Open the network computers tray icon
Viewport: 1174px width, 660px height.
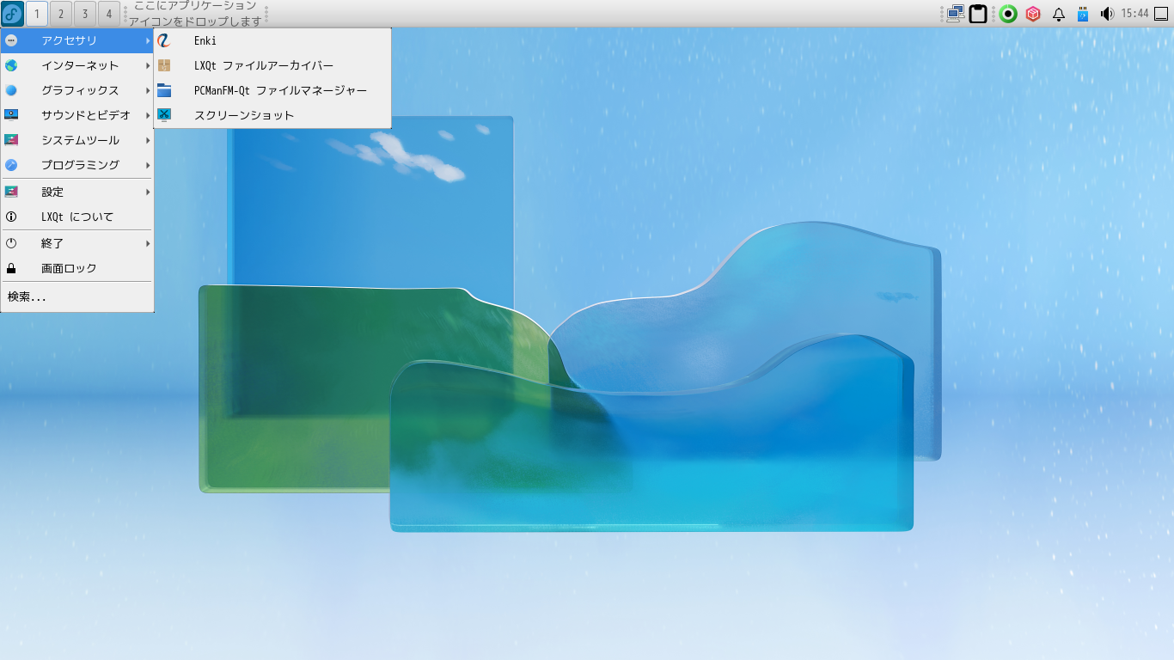pos(955,14)
